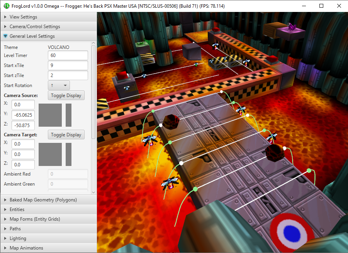Click settings panel scroll down arrow
The width and height of the screenshot is (348, 253).
93,193
